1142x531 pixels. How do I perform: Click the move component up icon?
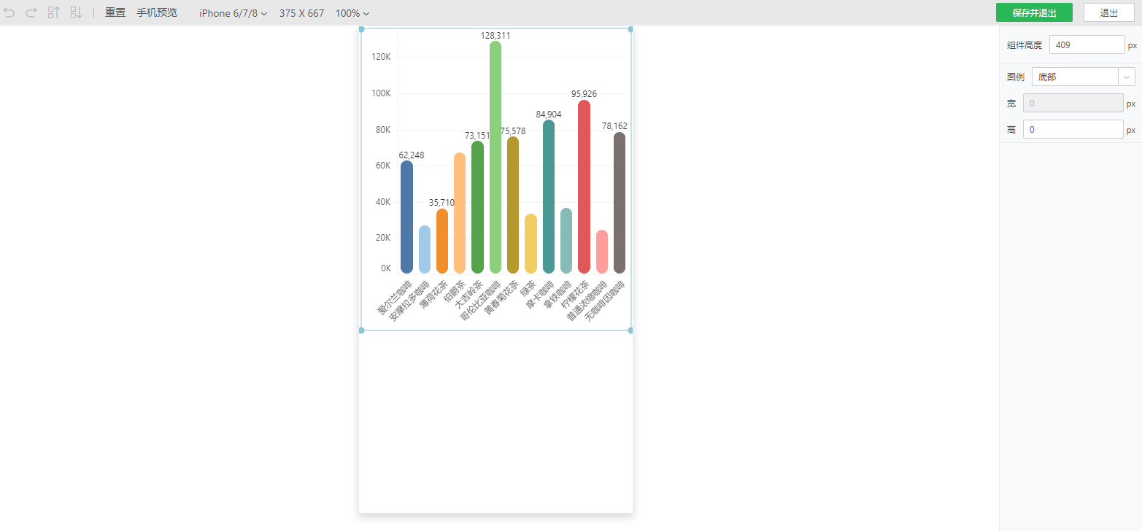point(53,12)
